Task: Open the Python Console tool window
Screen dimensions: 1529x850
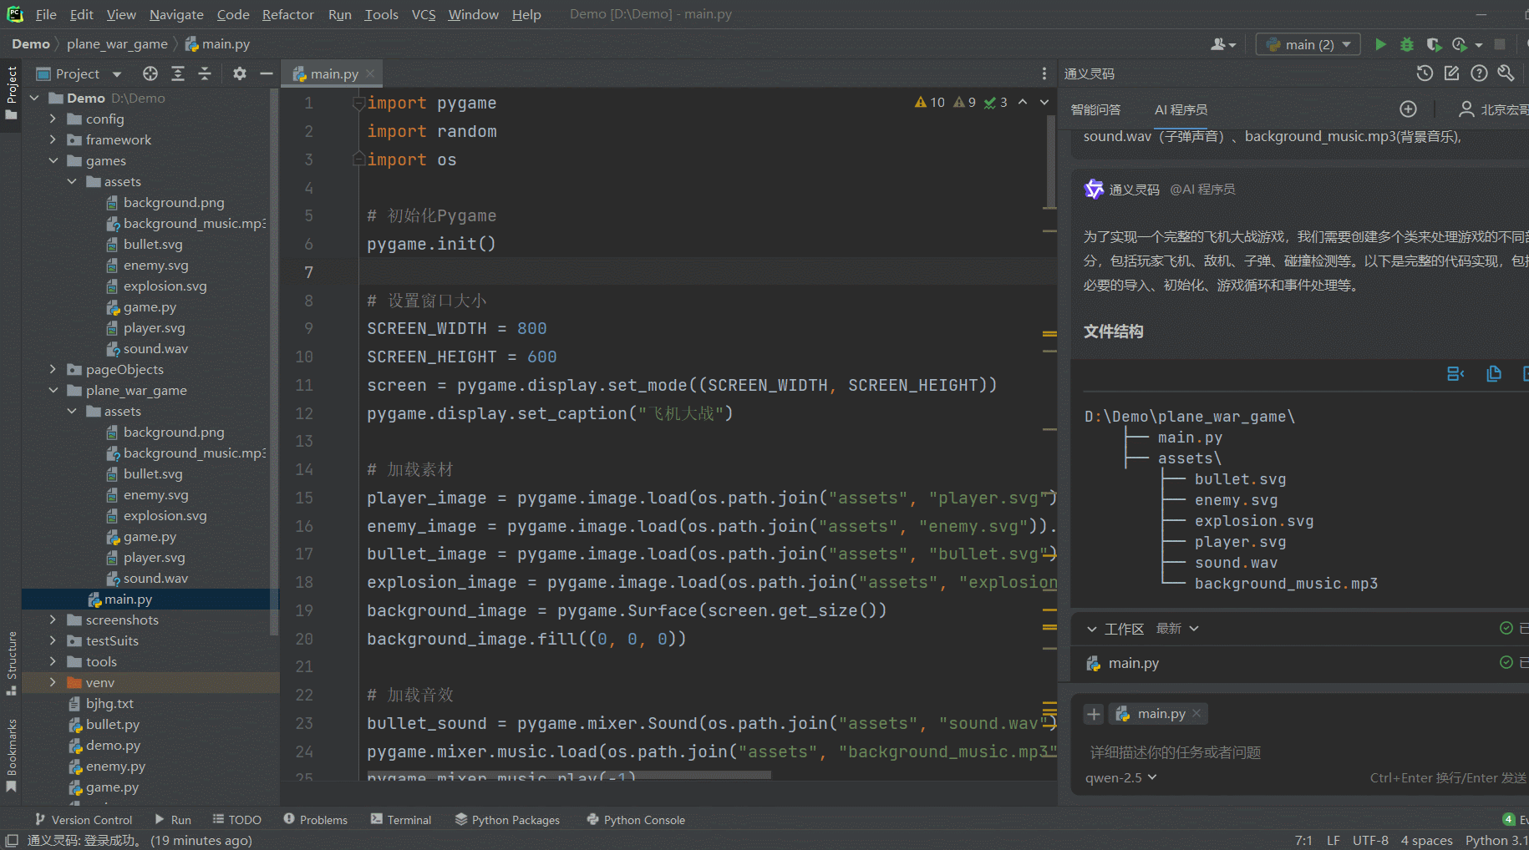Action: coord(636,820)
